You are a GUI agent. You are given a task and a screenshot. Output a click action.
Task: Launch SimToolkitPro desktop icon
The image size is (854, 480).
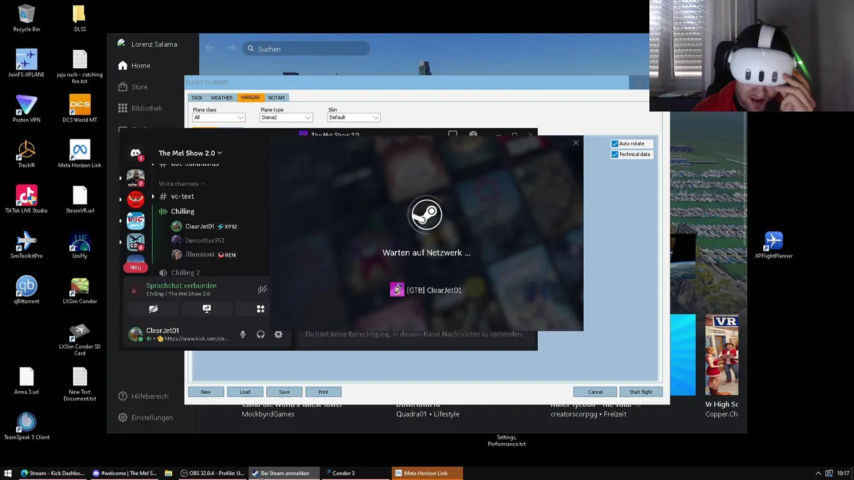click(x=26, y=245)
